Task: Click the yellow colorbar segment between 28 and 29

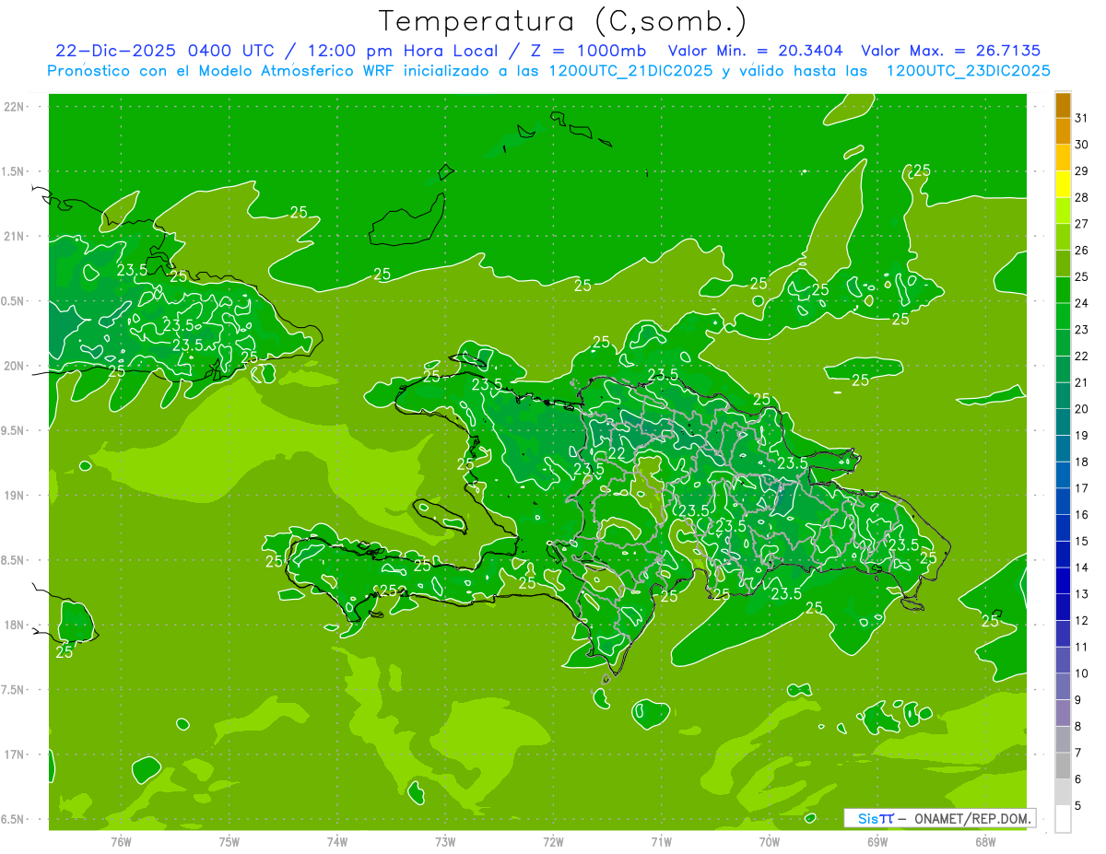Action: click(1063, 184)
